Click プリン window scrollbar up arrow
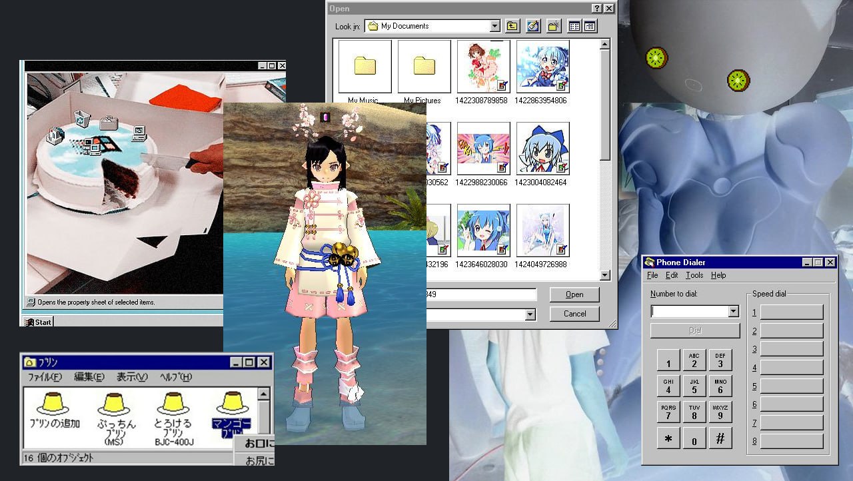853x481 pixels. (x=264, y=394)
